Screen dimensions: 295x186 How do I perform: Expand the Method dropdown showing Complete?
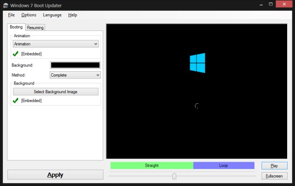pos(75,75)
